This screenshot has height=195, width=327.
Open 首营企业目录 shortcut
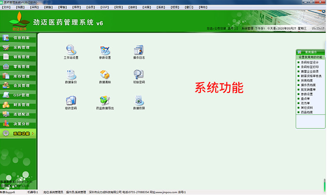pos(310,71)
